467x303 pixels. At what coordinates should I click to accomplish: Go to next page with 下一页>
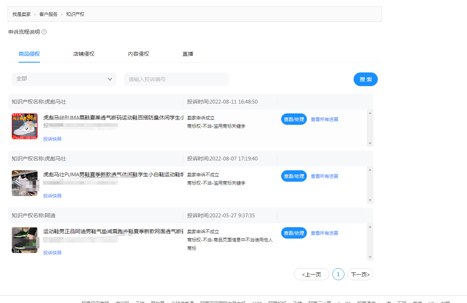point(360,274)
